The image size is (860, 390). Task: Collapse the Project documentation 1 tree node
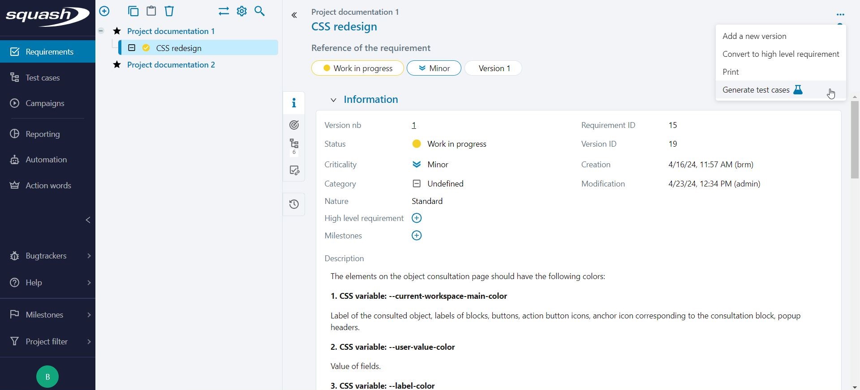pos(101,31)
